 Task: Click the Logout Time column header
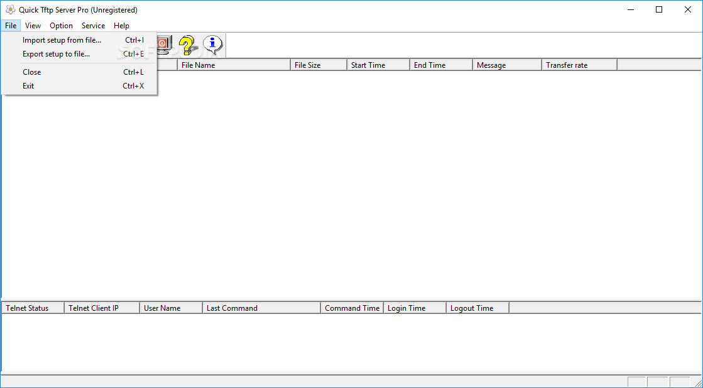click(477, 308)
